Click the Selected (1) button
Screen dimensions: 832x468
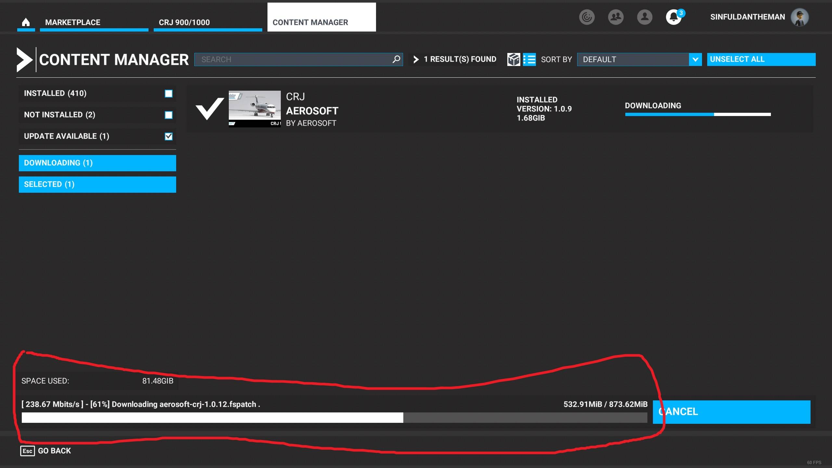[97, 185]
